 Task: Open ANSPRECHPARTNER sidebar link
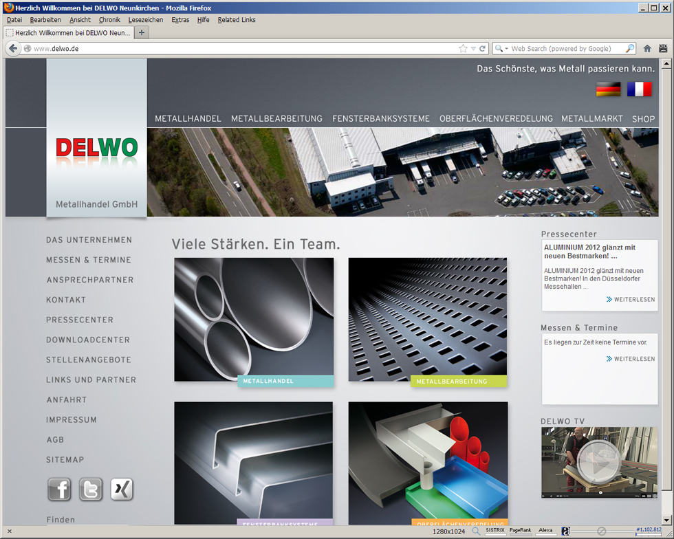point(90,280)
